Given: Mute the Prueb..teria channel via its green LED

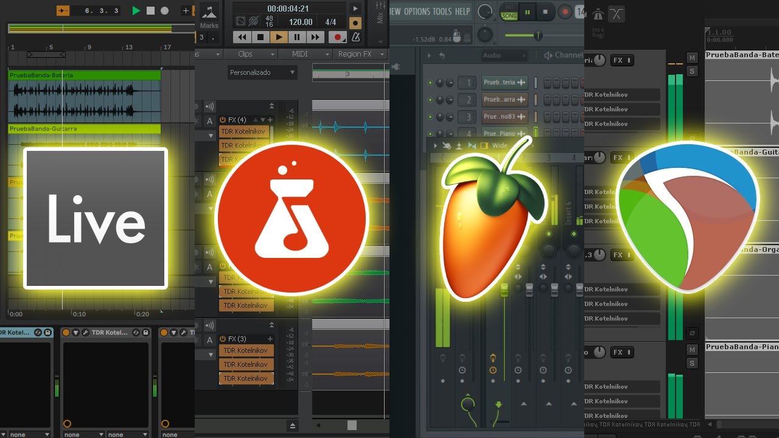Looking at the screenshot, I should tap(430, 83).
